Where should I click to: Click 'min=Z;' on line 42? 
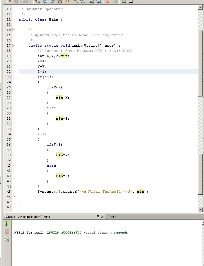(x=63, y=176)
